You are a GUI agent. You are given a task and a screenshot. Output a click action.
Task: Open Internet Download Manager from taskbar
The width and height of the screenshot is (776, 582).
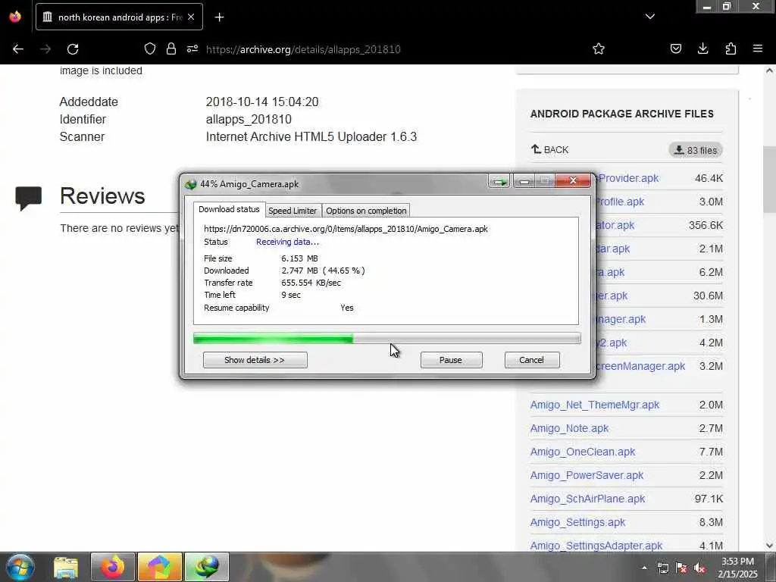(x=206, y=567)
